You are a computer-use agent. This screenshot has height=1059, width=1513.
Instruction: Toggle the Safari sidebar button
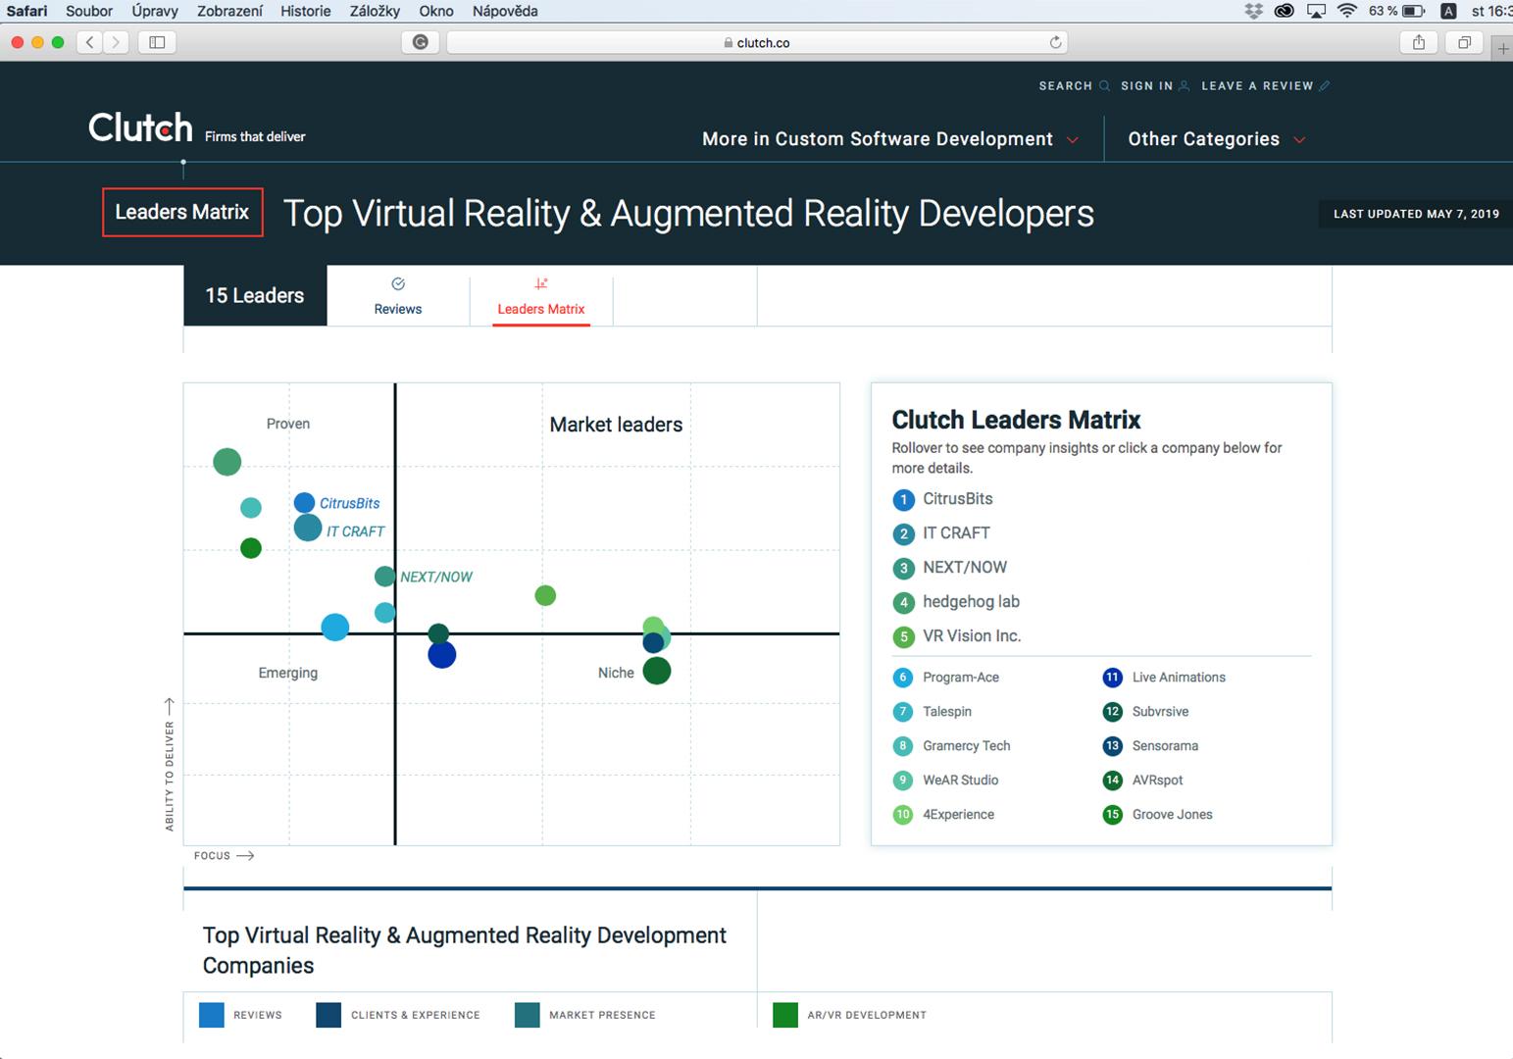tap(157, 42)
